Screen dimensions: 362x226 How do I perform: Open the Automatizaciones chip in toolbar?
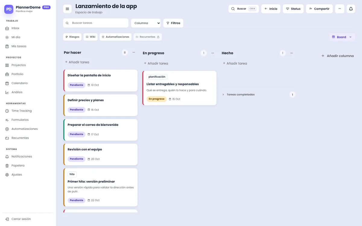coord(116,37)
